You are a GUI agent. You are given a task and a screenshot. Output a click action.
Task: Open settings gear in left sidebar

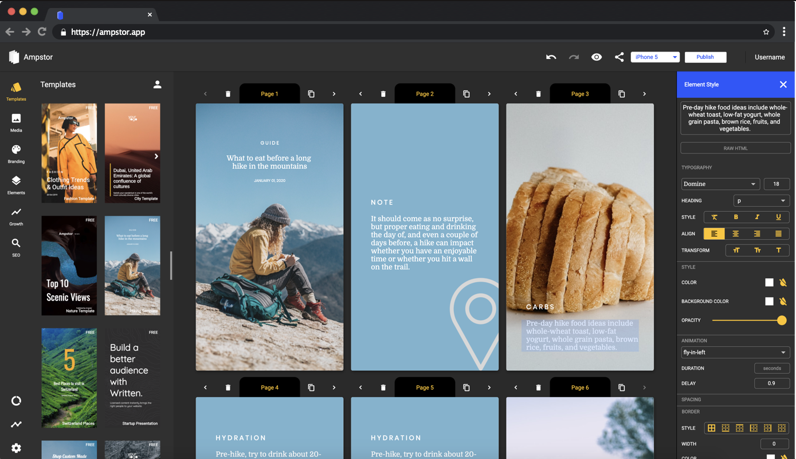point(16,448)
